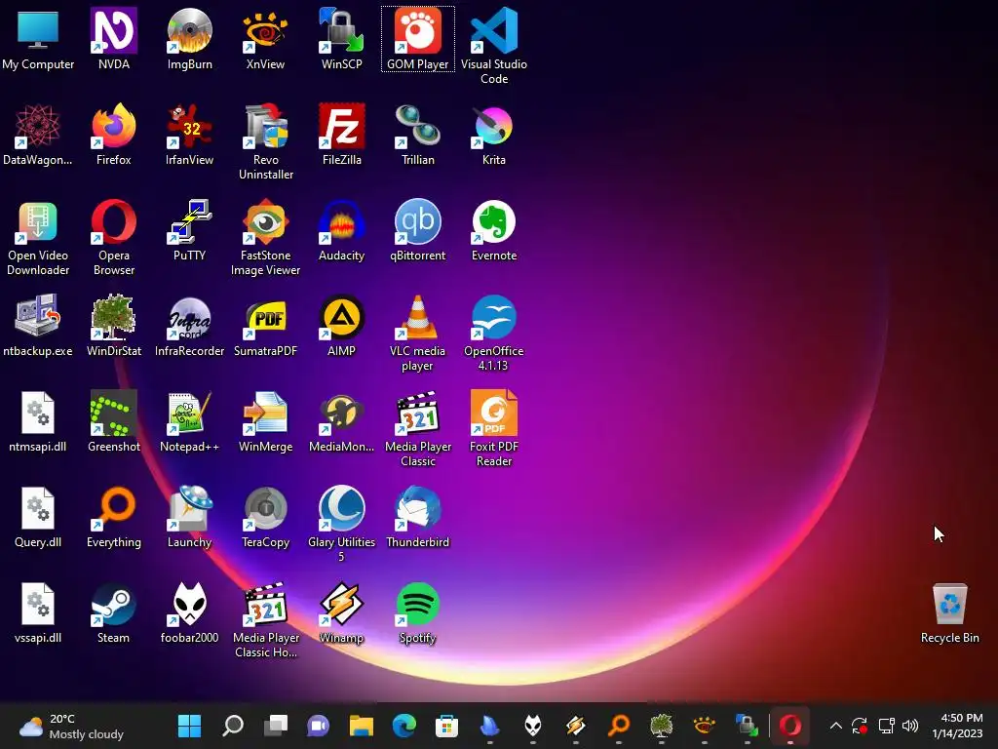This screenshot has width=998, height=749.
Task: Select OpenOffice 4.1.13 desktop shortcut
Action: (494, 334)
